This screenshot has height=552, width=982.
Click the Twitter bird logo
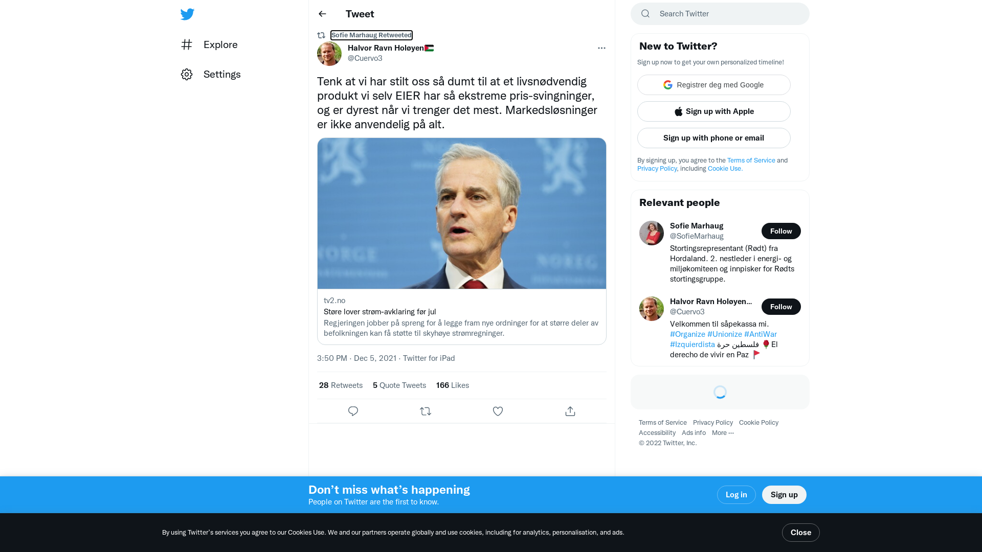coord(187,14)
